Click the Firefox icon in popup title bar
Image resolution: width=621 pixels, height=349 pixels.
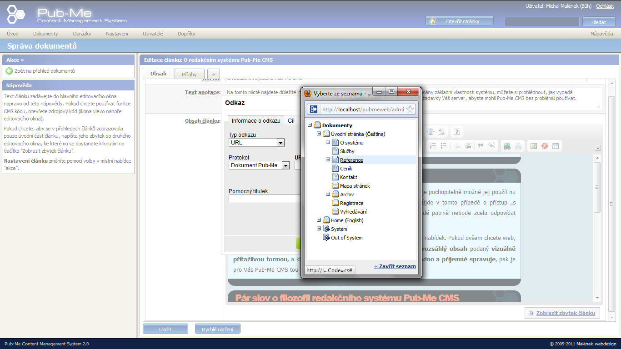[x=308, y=93]
